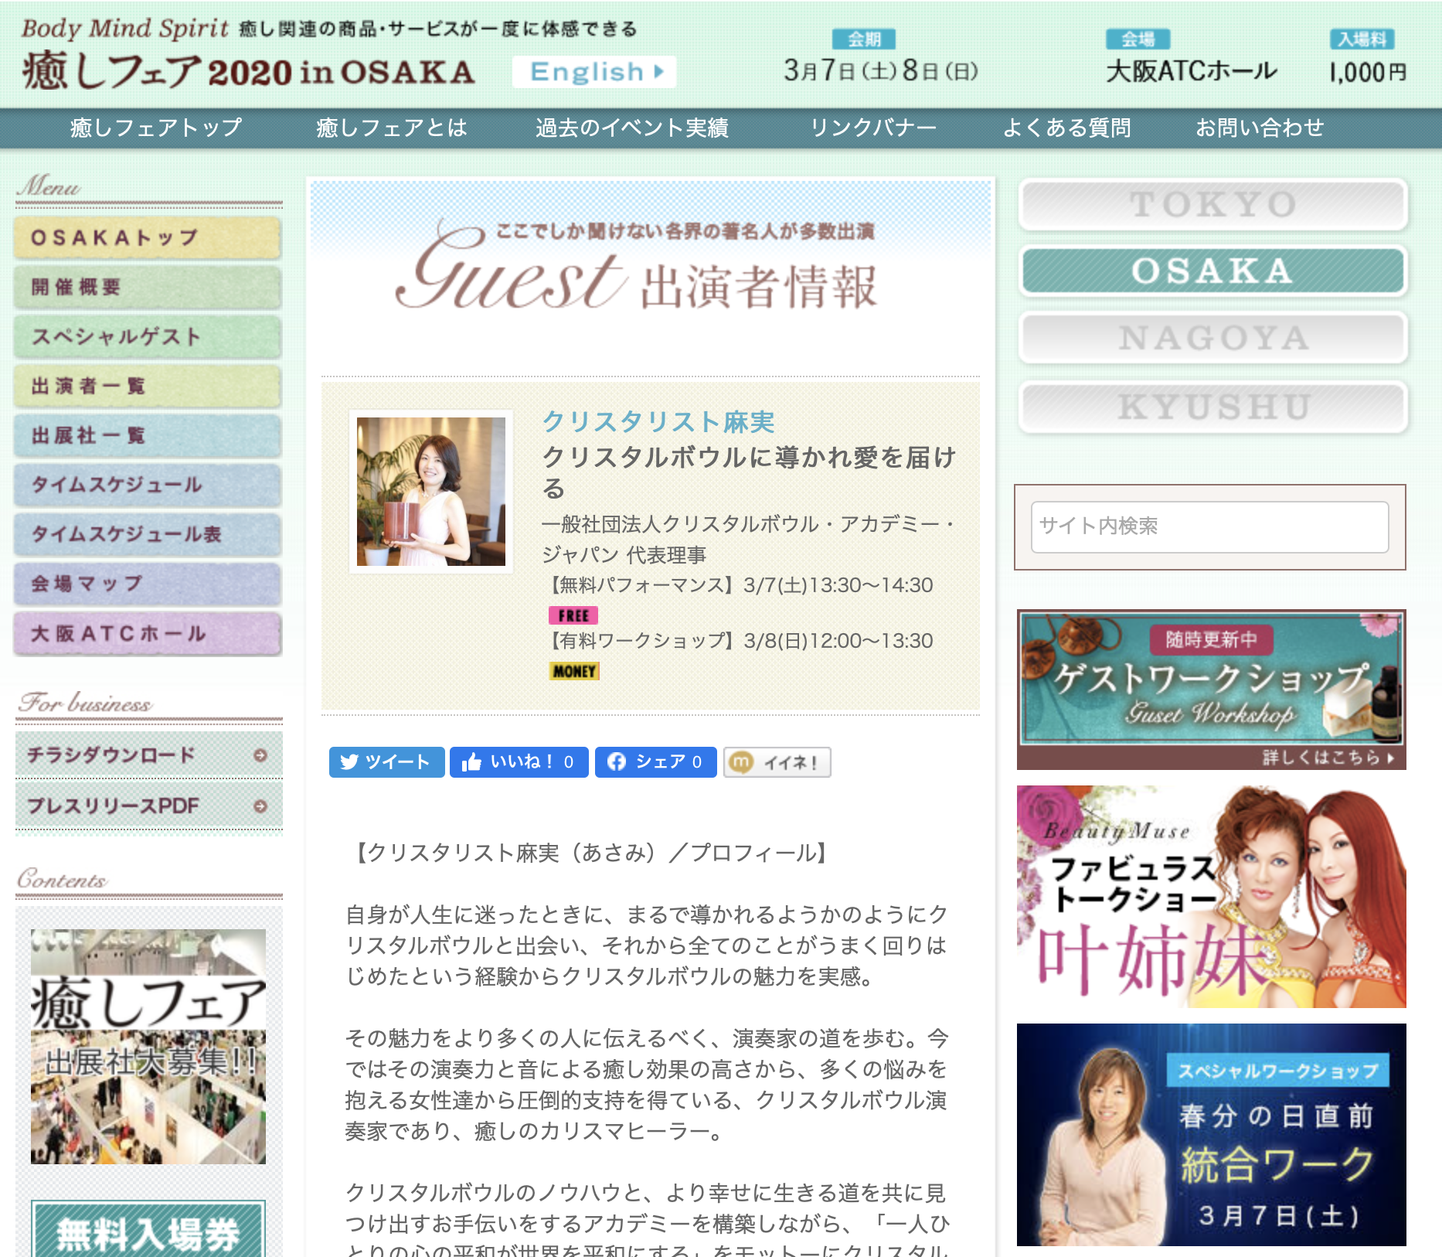Open 出展社大募集 banner in Contents
Viewport: 1442px width, 1257px height.
tap(148, 1047)
